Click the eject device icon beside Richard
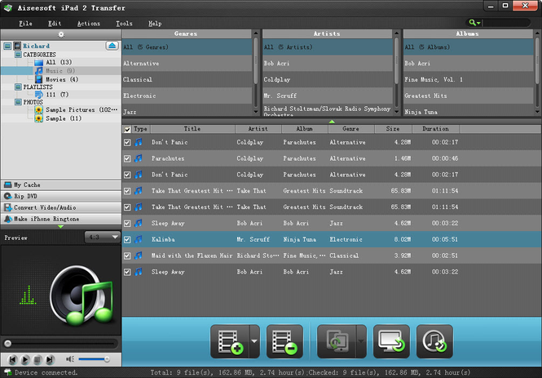The width and height of the screenshot is (542, 378). tap(112, 46)
